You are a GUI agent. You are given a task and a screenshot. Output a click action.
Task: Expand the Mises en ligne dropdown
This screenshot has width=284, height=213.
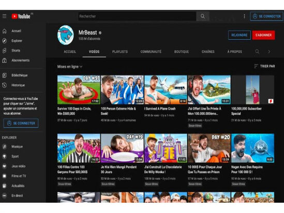click(70, 67)
